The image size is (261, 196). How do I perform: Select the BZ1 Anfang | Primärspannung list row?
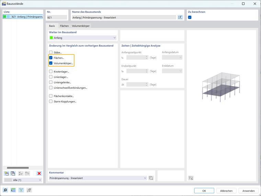23,17
